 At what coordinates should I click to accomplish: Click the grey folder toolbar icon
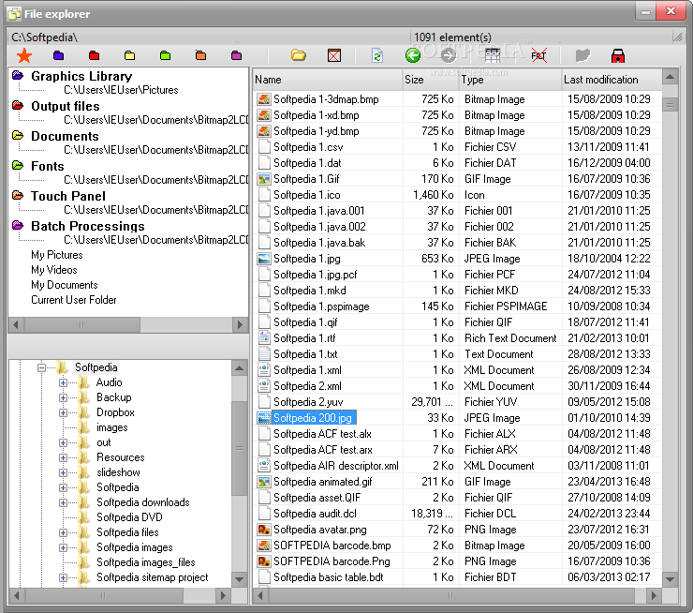click(x=582, y=55)
